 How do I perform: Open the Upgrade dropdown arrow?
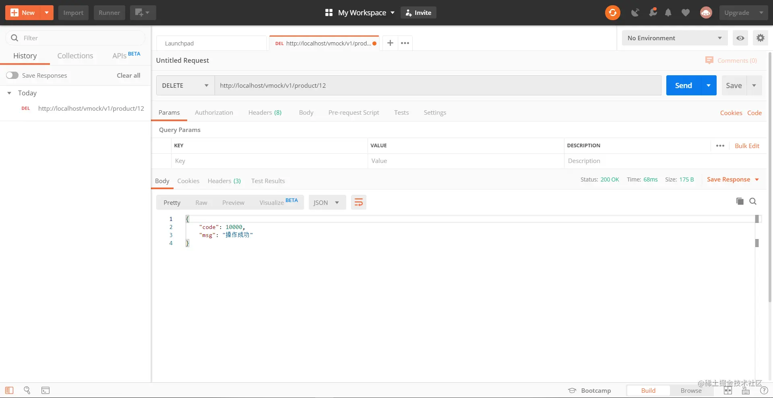coord(761,12)
